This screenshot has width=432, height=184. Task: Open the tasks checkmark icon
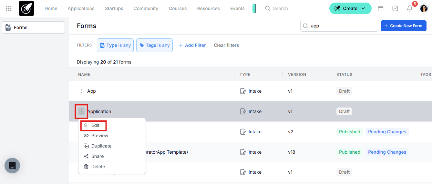395,9
